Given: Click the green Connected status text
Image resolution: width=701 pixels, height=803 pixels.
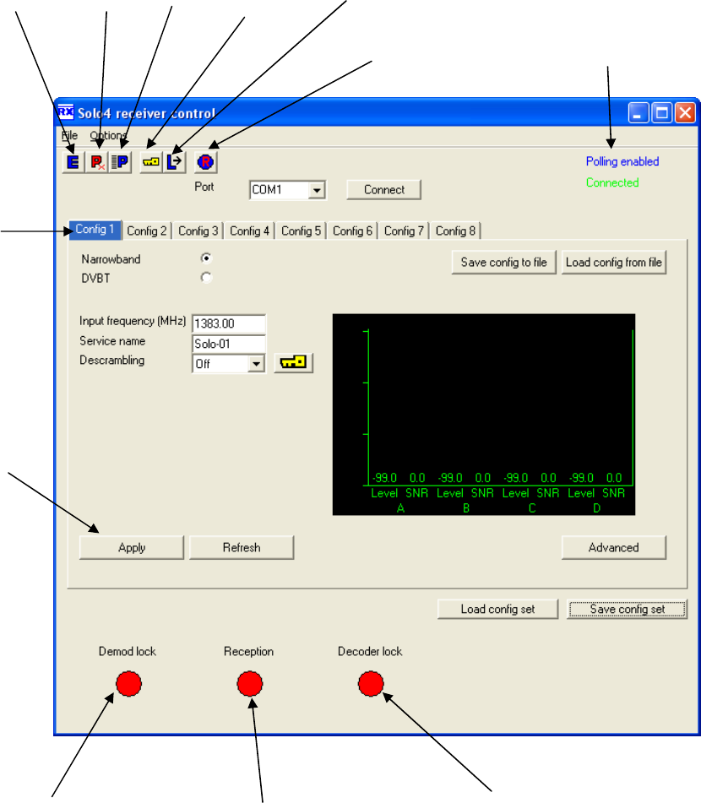Looking at the screenshot, I should click(x=612, y=182).
